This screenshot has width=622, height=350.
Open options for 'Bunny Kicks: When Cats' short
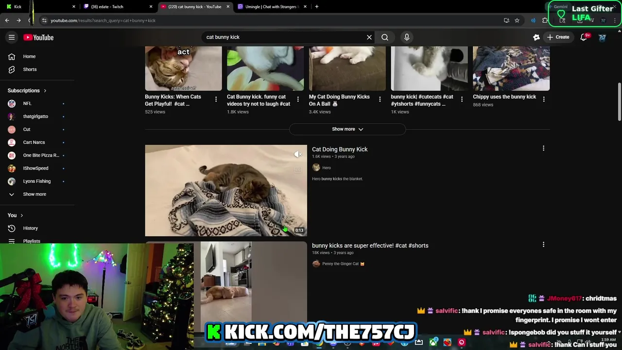click(x=216, y=99)
